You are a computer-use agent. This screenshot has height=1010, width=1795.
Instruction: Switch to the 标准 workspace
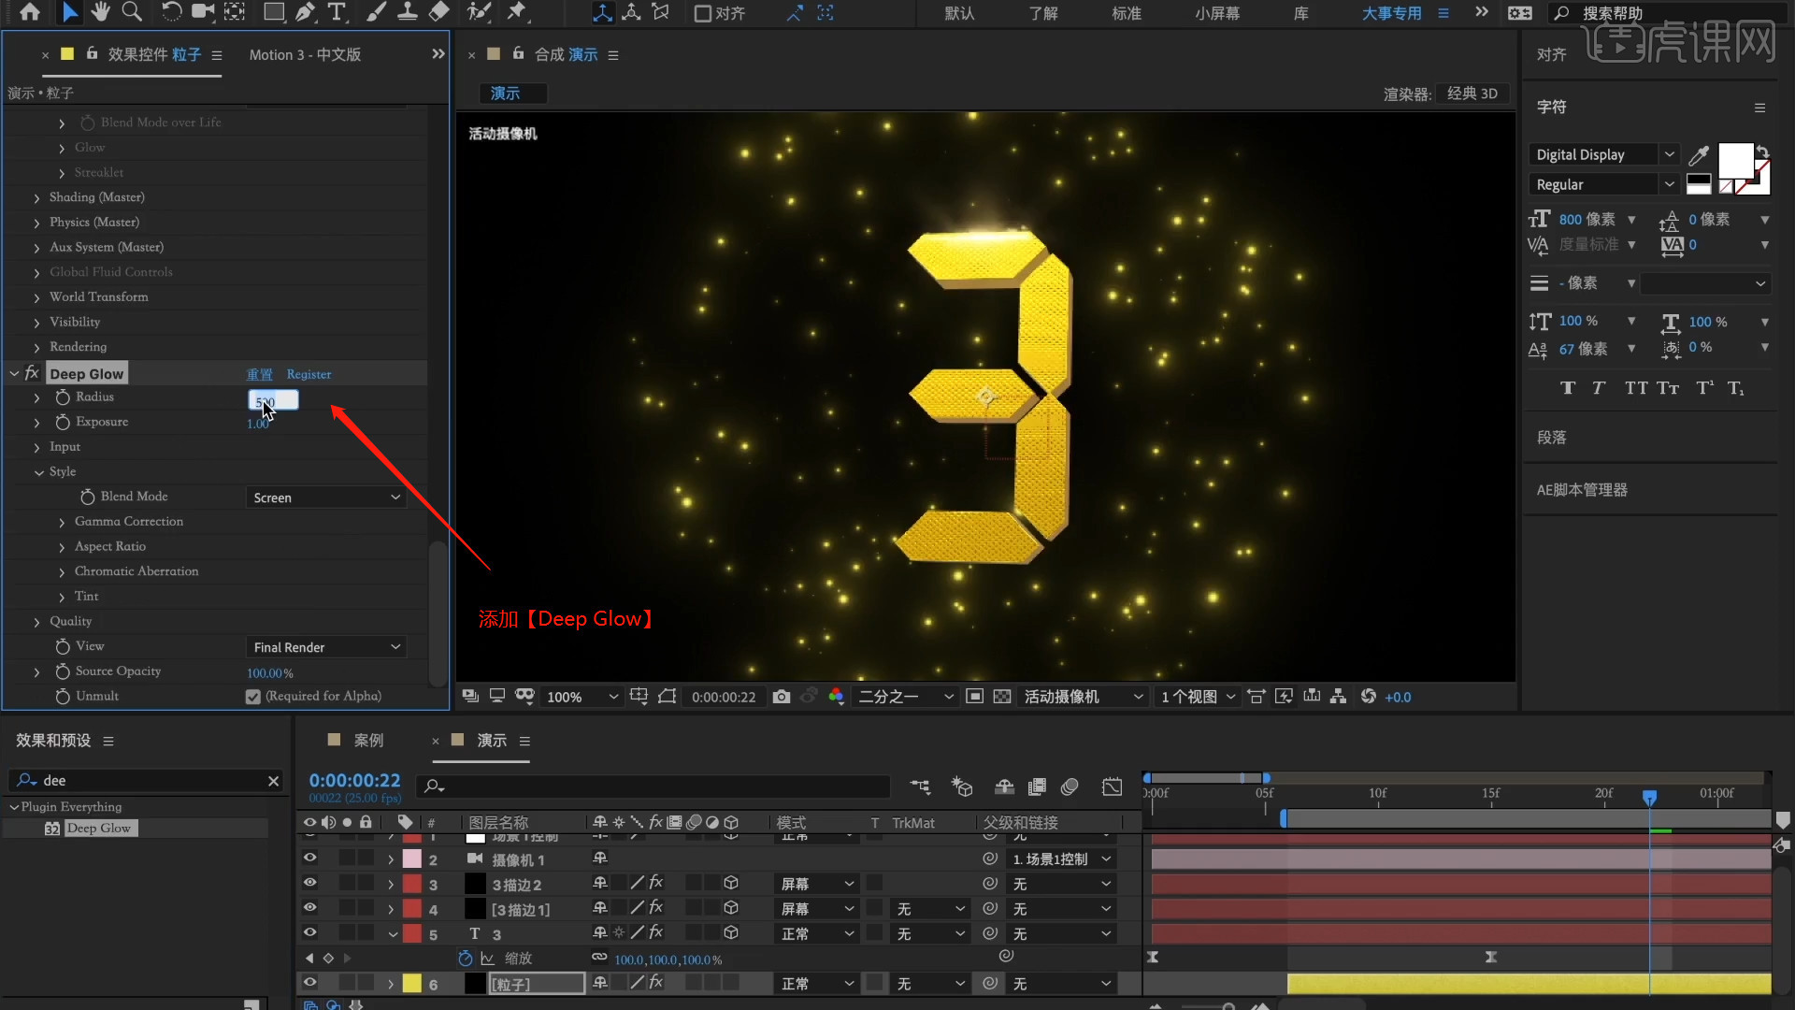coord(1126,13)
